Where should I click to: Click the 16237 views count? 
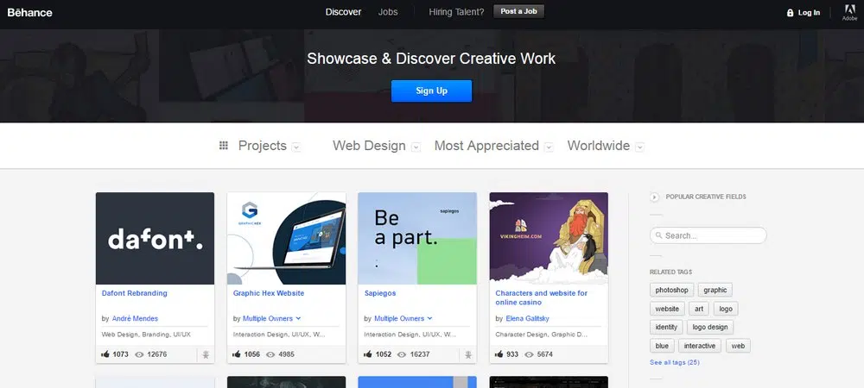click(420, 354)
